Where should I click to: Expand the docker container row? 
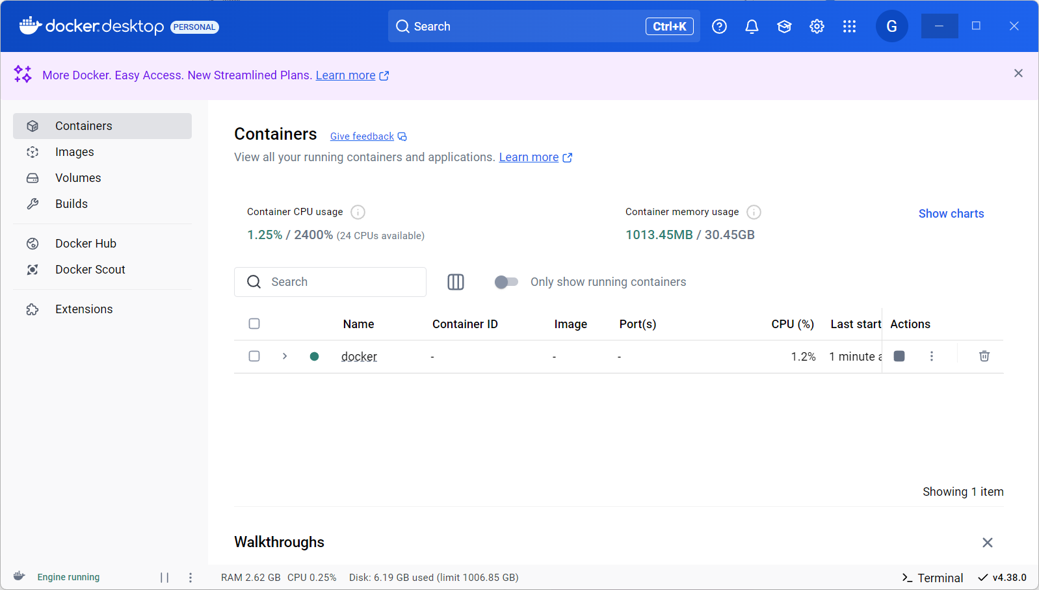[x=285, y=356]
